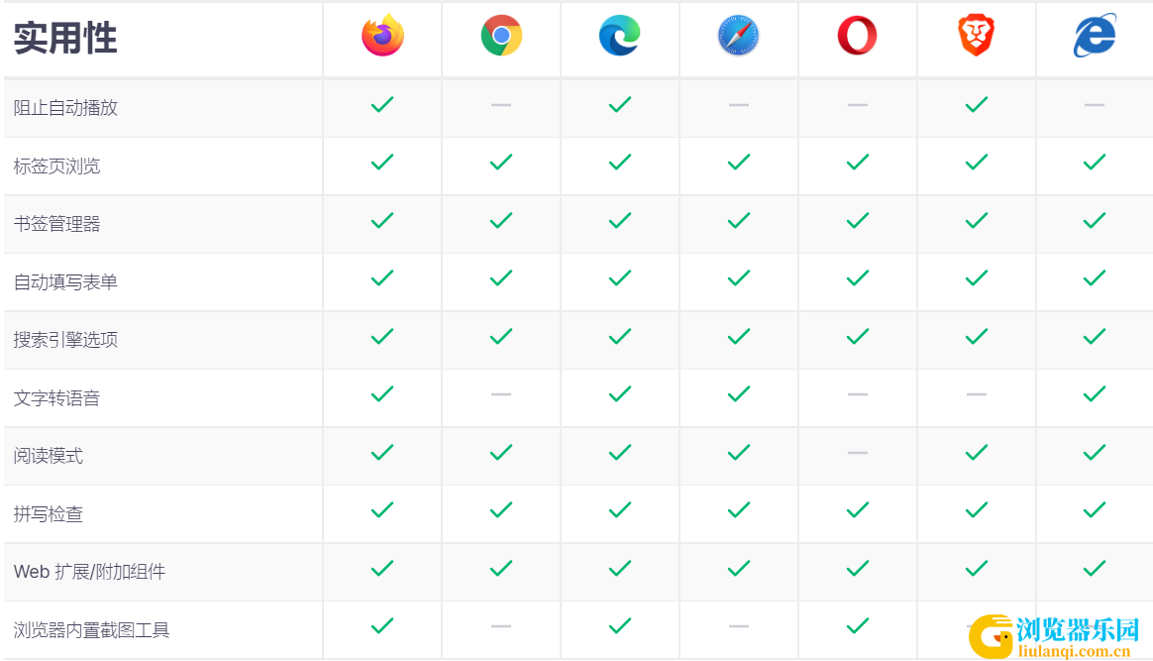Select the 标签页浏览 row label

coord(56,166)
